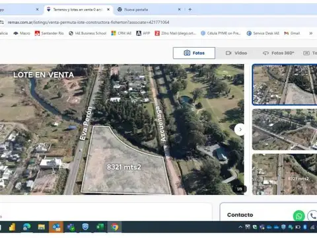Open the Fotos gallery tab
The height and width of the screenshot is (238, 317).
[x=194, y=53]
